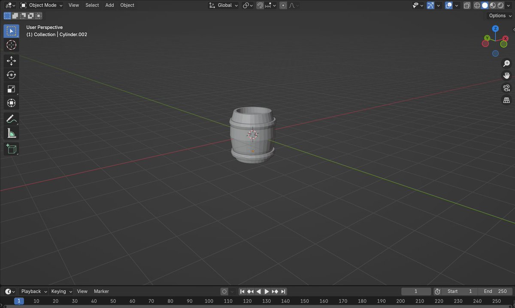Toggle X-Ray mode
Screen dimensions: 515x308
pos(467,6)
